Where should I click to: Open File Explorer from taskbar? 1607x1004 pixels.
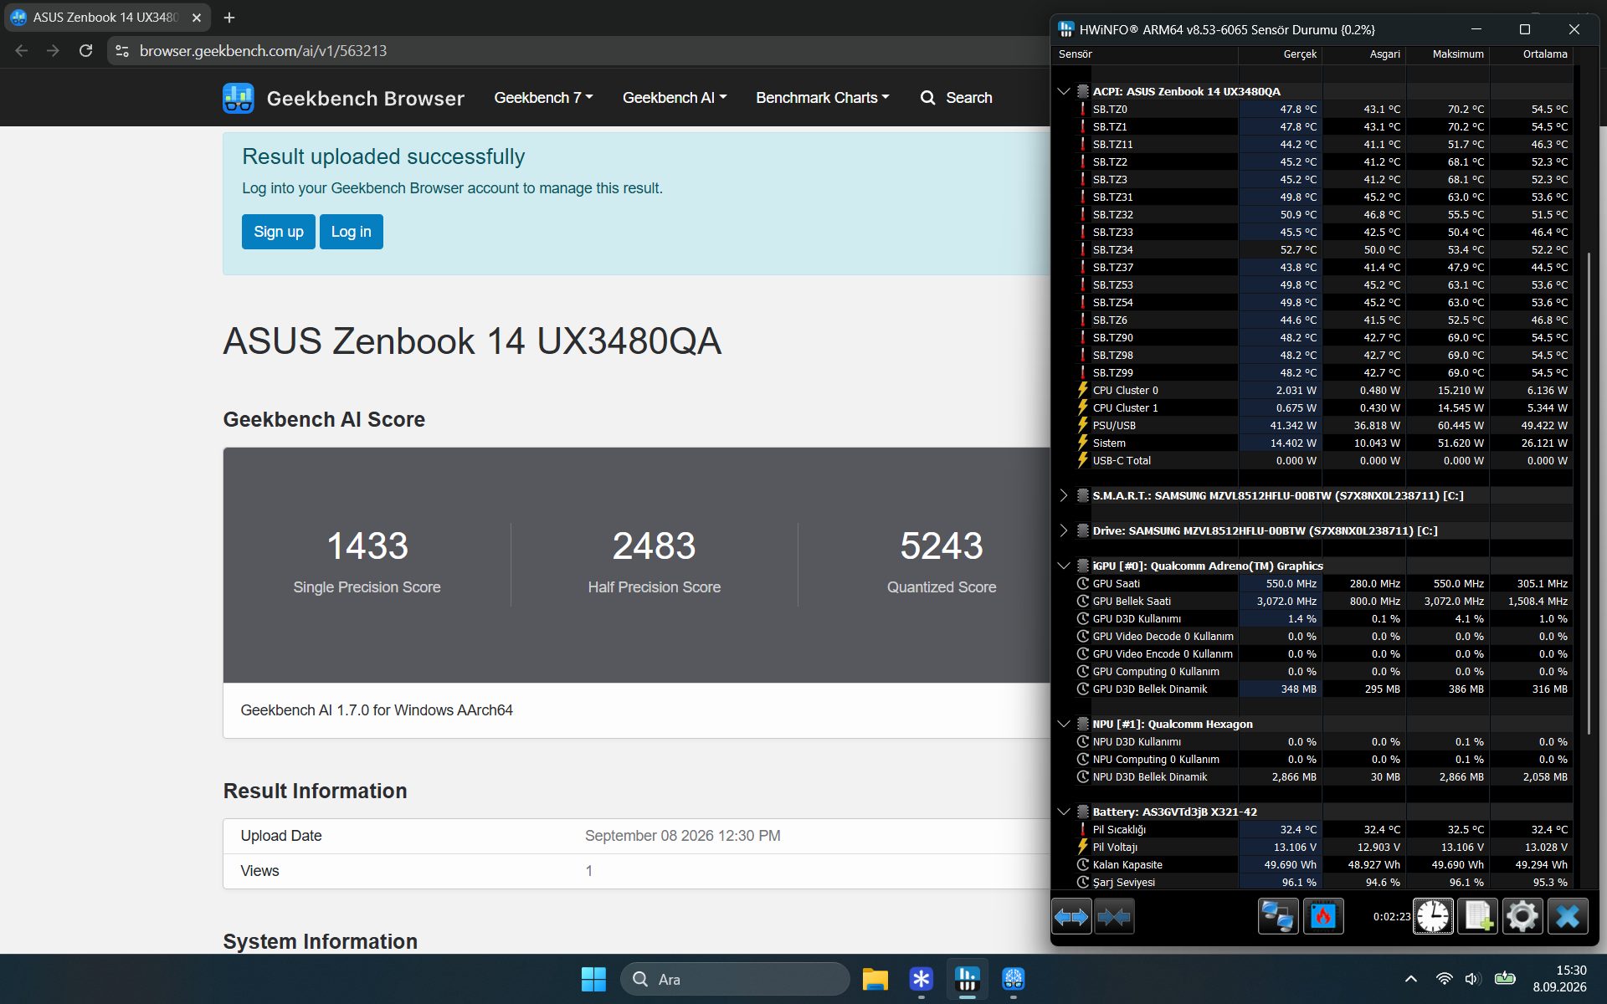875,979
